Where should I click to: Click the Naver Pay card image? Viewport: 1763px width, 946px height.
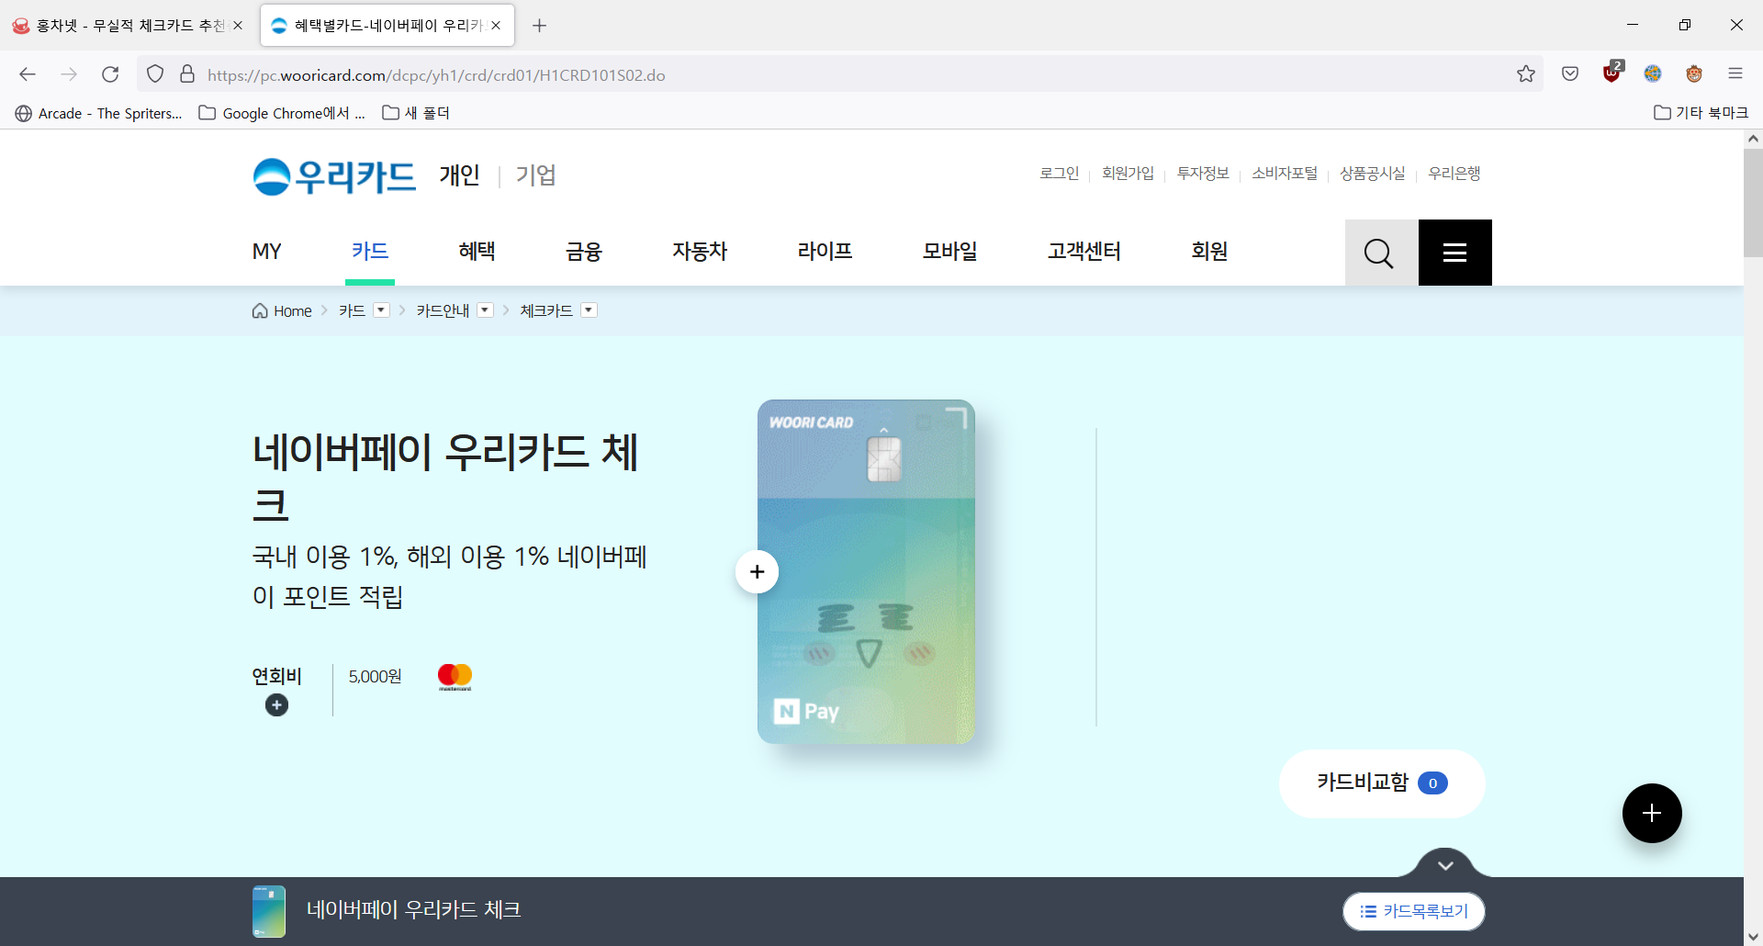[866, 571]
